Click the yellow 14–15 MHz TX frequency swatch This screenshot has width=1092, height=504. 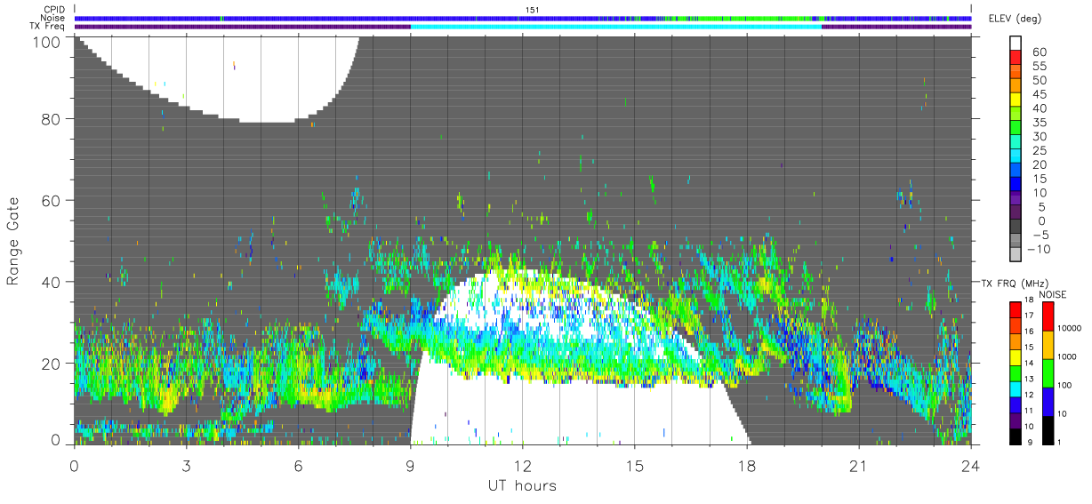coord(1016,356)
